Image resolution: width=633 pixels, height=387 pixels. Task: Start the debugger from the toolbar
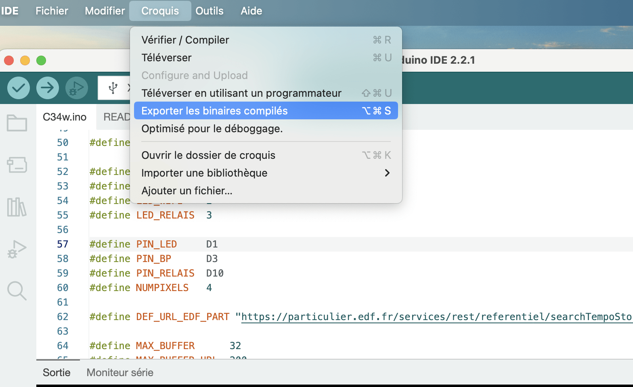tap(76, 87)
